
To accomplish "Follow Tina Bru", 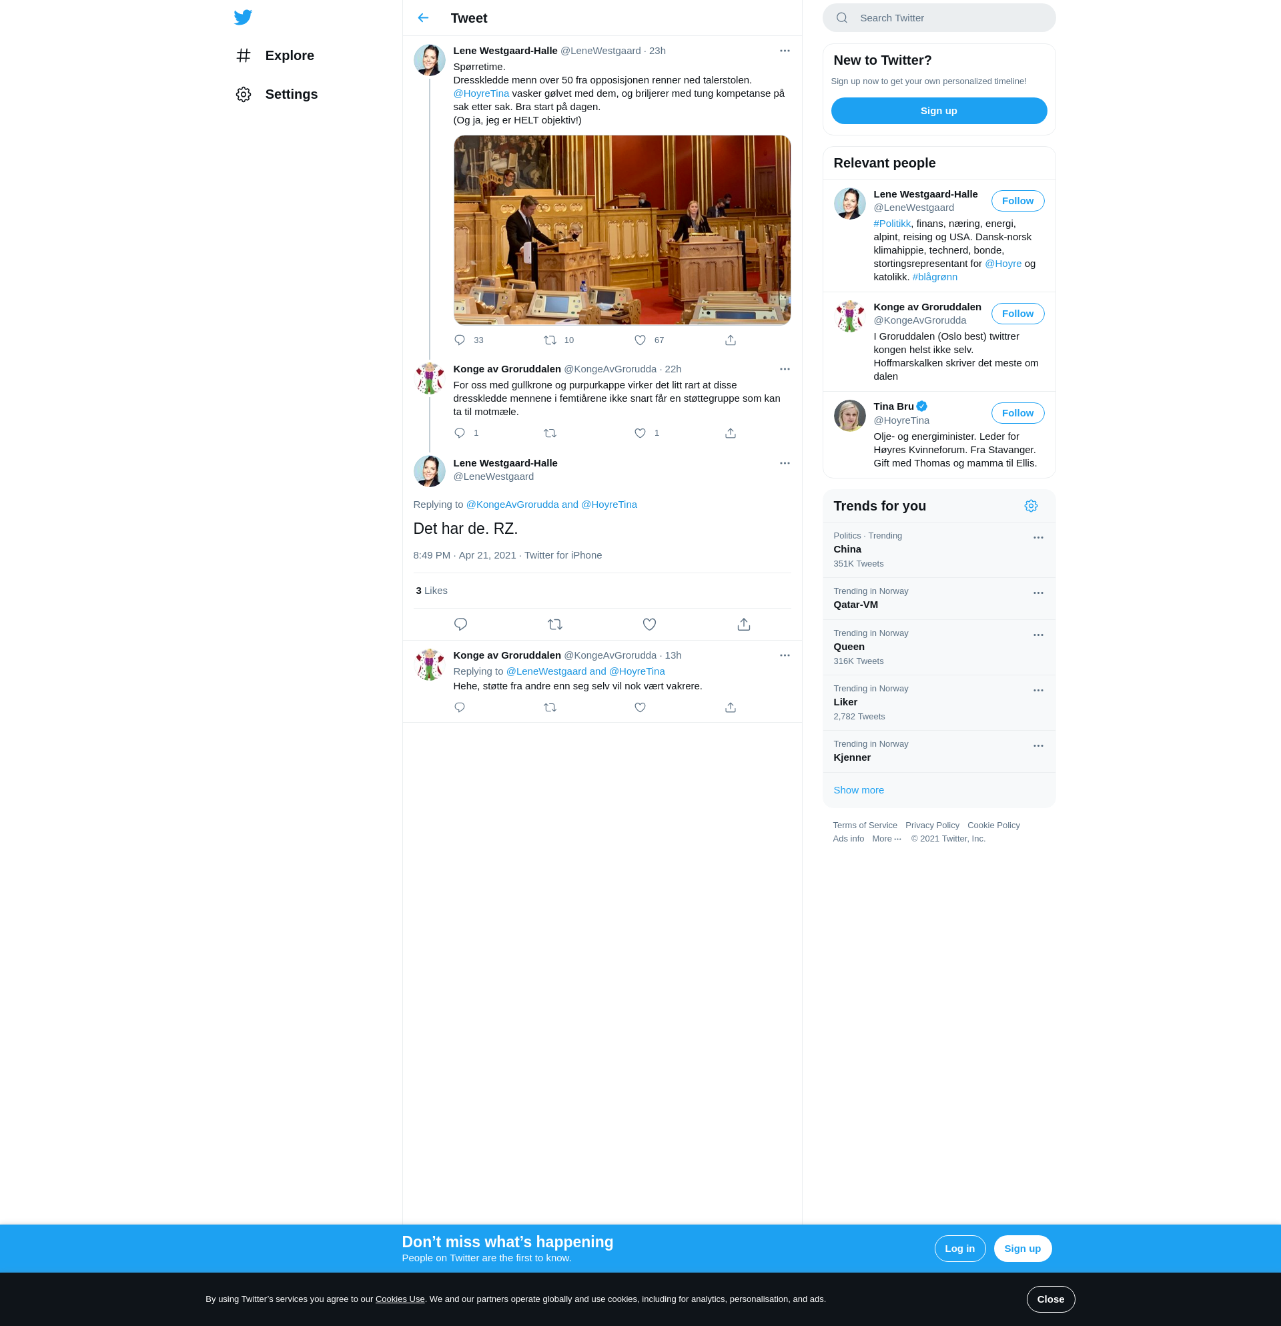I will point(1017,412).
